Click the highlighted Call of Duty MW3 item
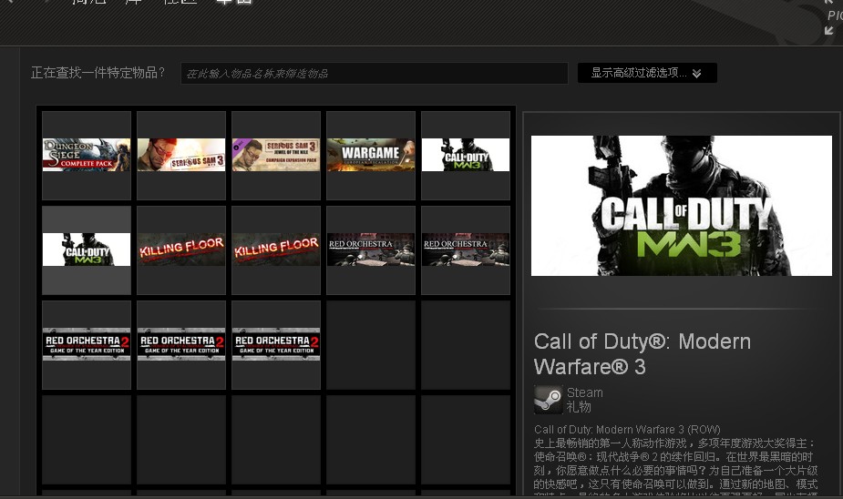Image resolution: width=843 pixels, height=499 pixels. 87,249
